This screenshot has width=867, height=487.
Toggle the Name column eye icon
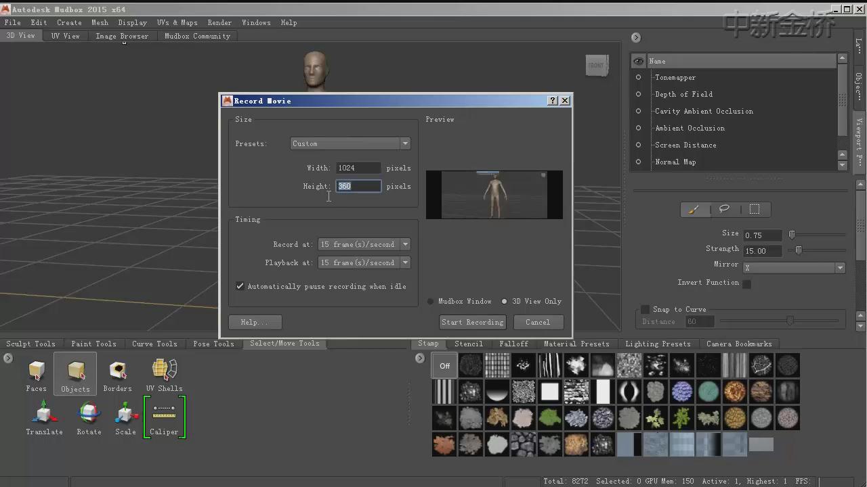639,61
